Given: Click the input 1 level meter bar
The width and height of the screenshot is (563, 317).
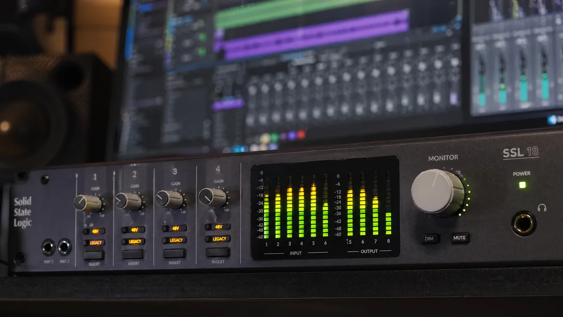Looking at the screenshot, I should click(x=266, y=209).
